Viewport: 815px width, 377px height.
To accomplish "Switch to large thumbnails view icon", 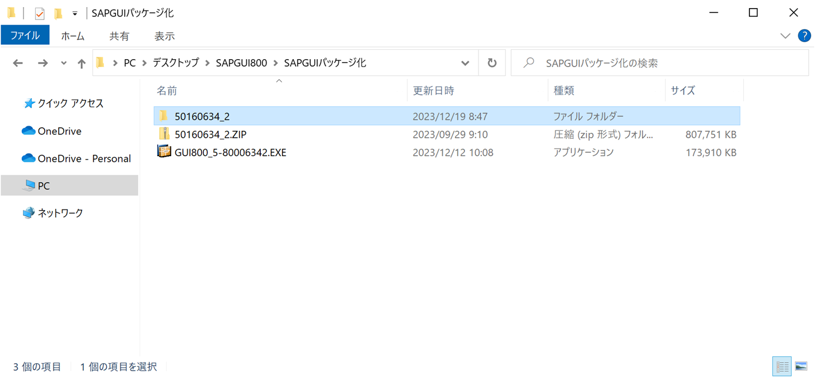I will 801,367.
